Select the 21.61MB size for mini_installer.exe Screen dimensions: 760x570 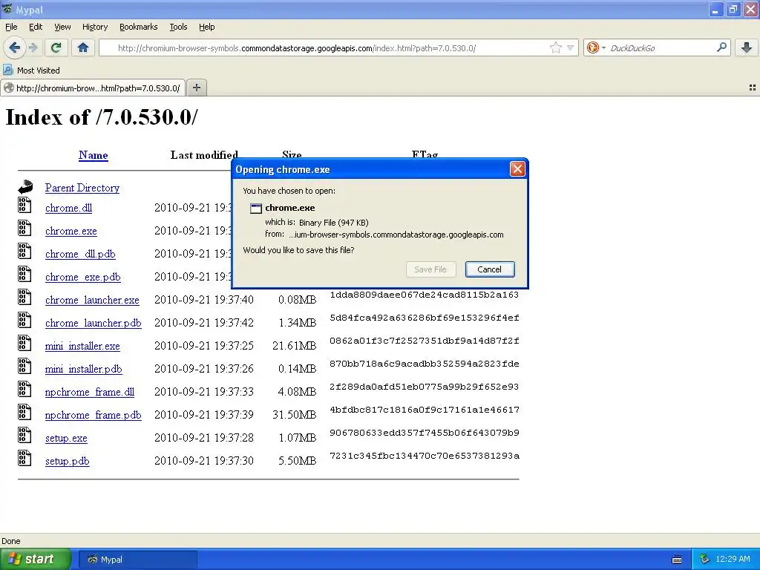(x=294, y=346)
